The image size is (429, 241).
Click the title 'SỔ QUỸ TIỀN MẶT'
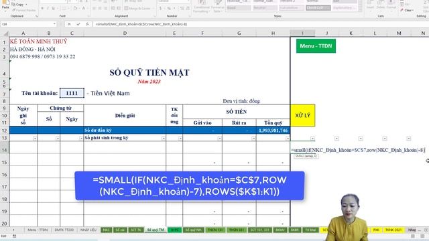pos(149,72)
